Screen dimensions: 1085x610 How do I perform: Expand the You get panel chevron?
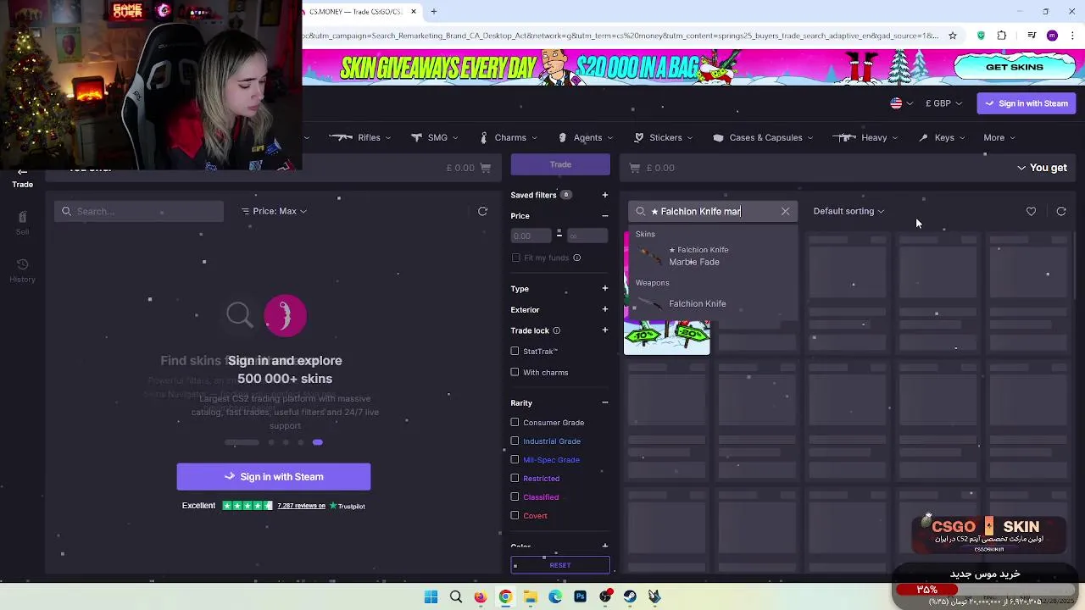pos(1021,168)
